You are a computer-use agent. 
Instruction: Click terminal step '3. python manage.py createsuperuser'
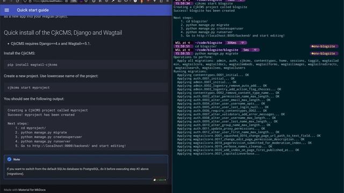click(212, 28)
